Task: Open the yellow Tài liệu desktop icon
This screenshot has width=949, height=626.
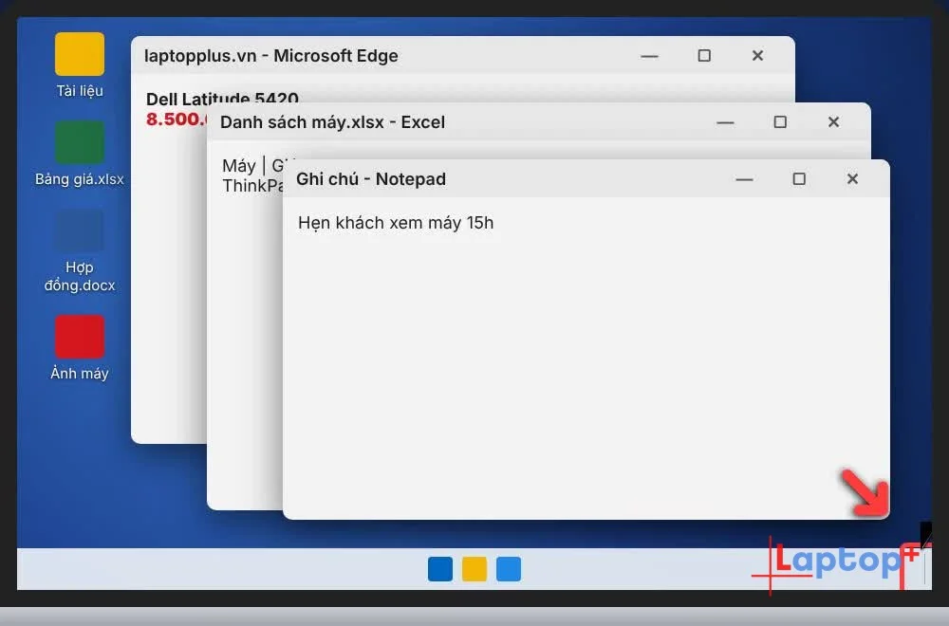Action: point(80,54)
